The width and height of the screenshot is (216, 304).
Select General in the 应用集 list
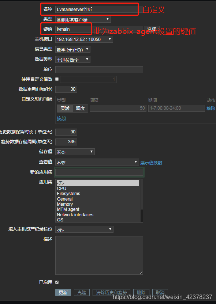(98, 199)
